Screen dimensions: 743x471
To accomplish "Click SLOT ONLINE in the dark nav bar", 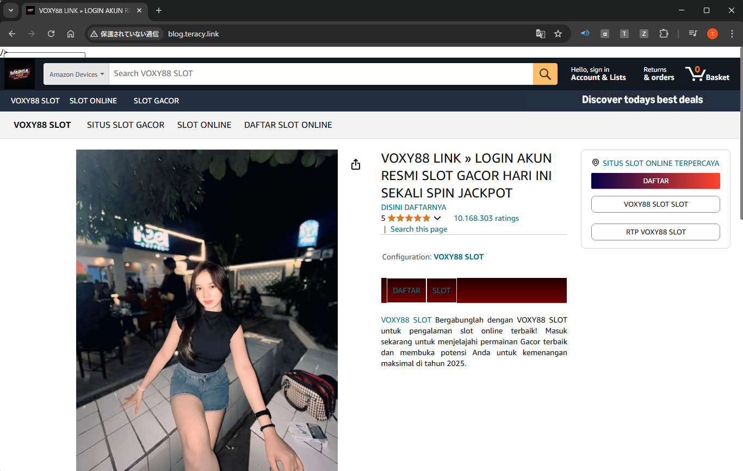I will [93, 101].
